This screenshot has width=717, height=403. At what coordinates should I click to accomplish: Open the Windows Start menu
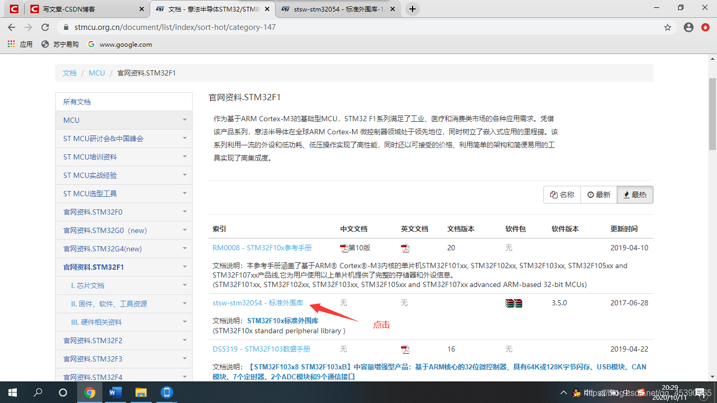(x=12, y=392)
